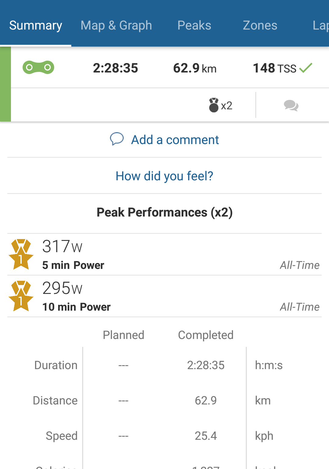Tap How did you feel? link

coord(164,176)
